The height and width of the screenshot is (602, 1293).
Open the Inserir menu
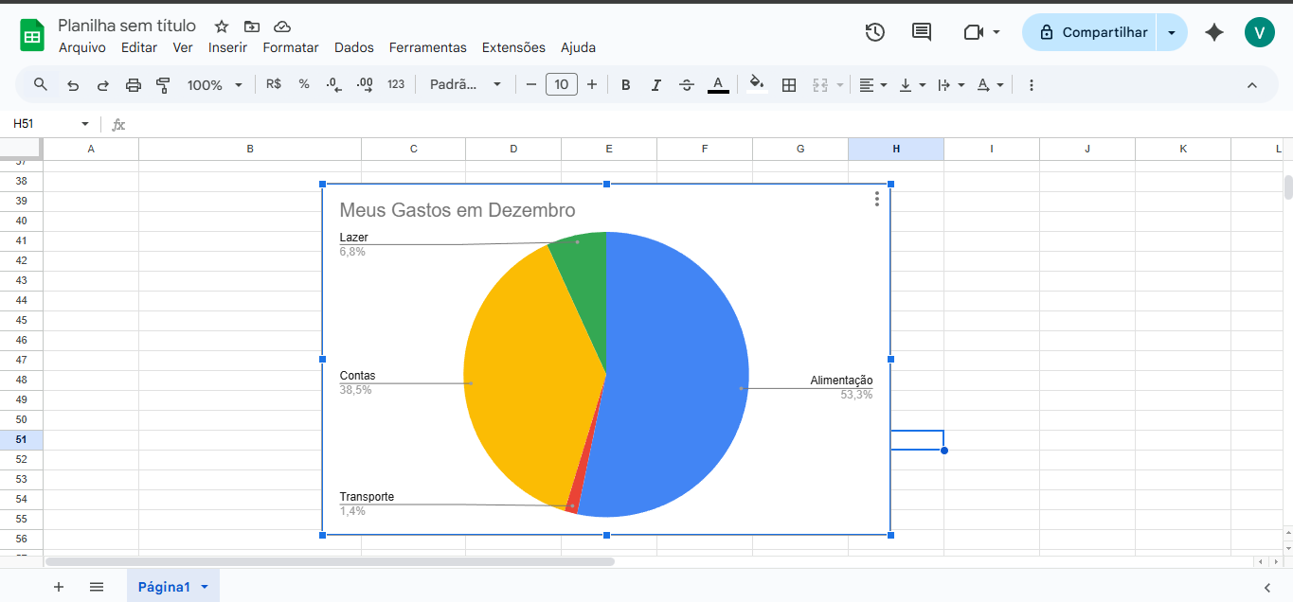[x=227, y=47]
